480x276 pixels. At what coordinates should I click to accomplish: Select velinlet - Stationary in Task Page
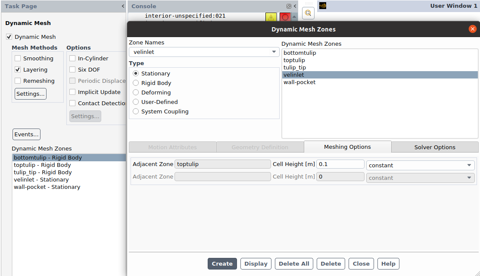pyautogui.click(x=69, y=179)
